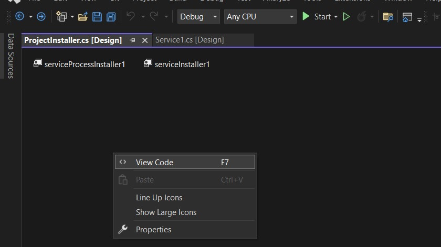Click the Open File folder icon

pos(82,17)
